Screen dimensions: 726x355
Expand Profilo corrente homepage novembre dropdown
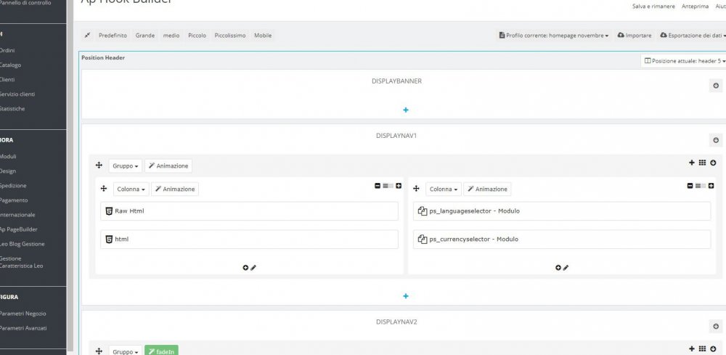click(x=554, y=36)
